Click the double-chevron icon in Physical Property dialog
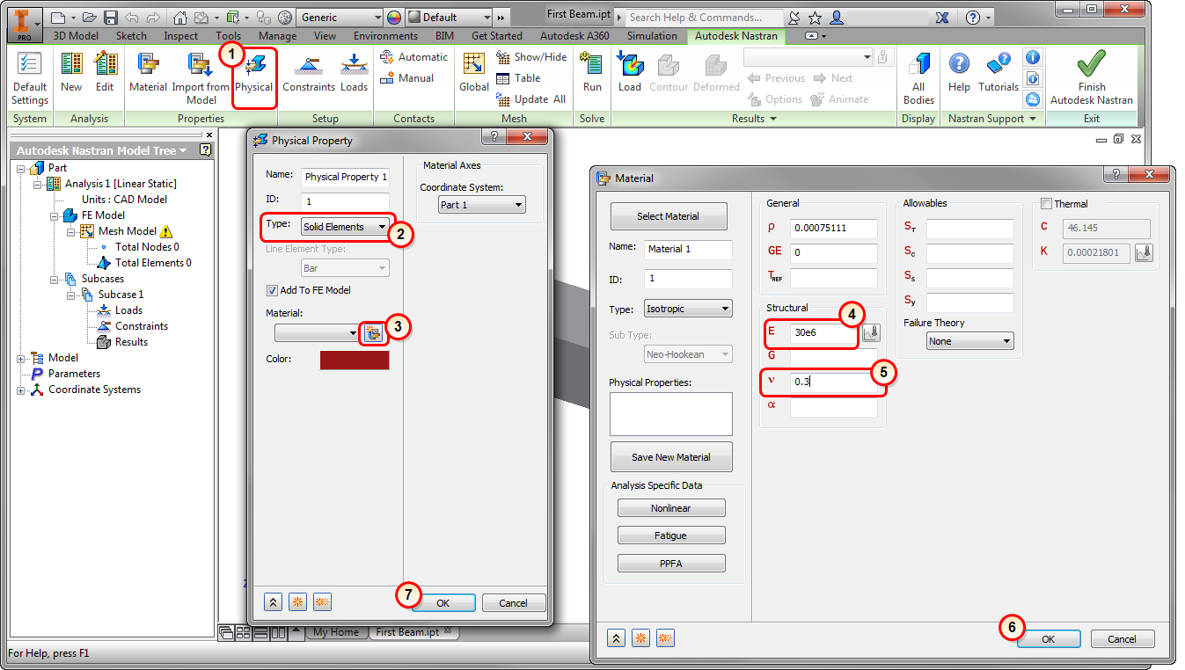 274,602
